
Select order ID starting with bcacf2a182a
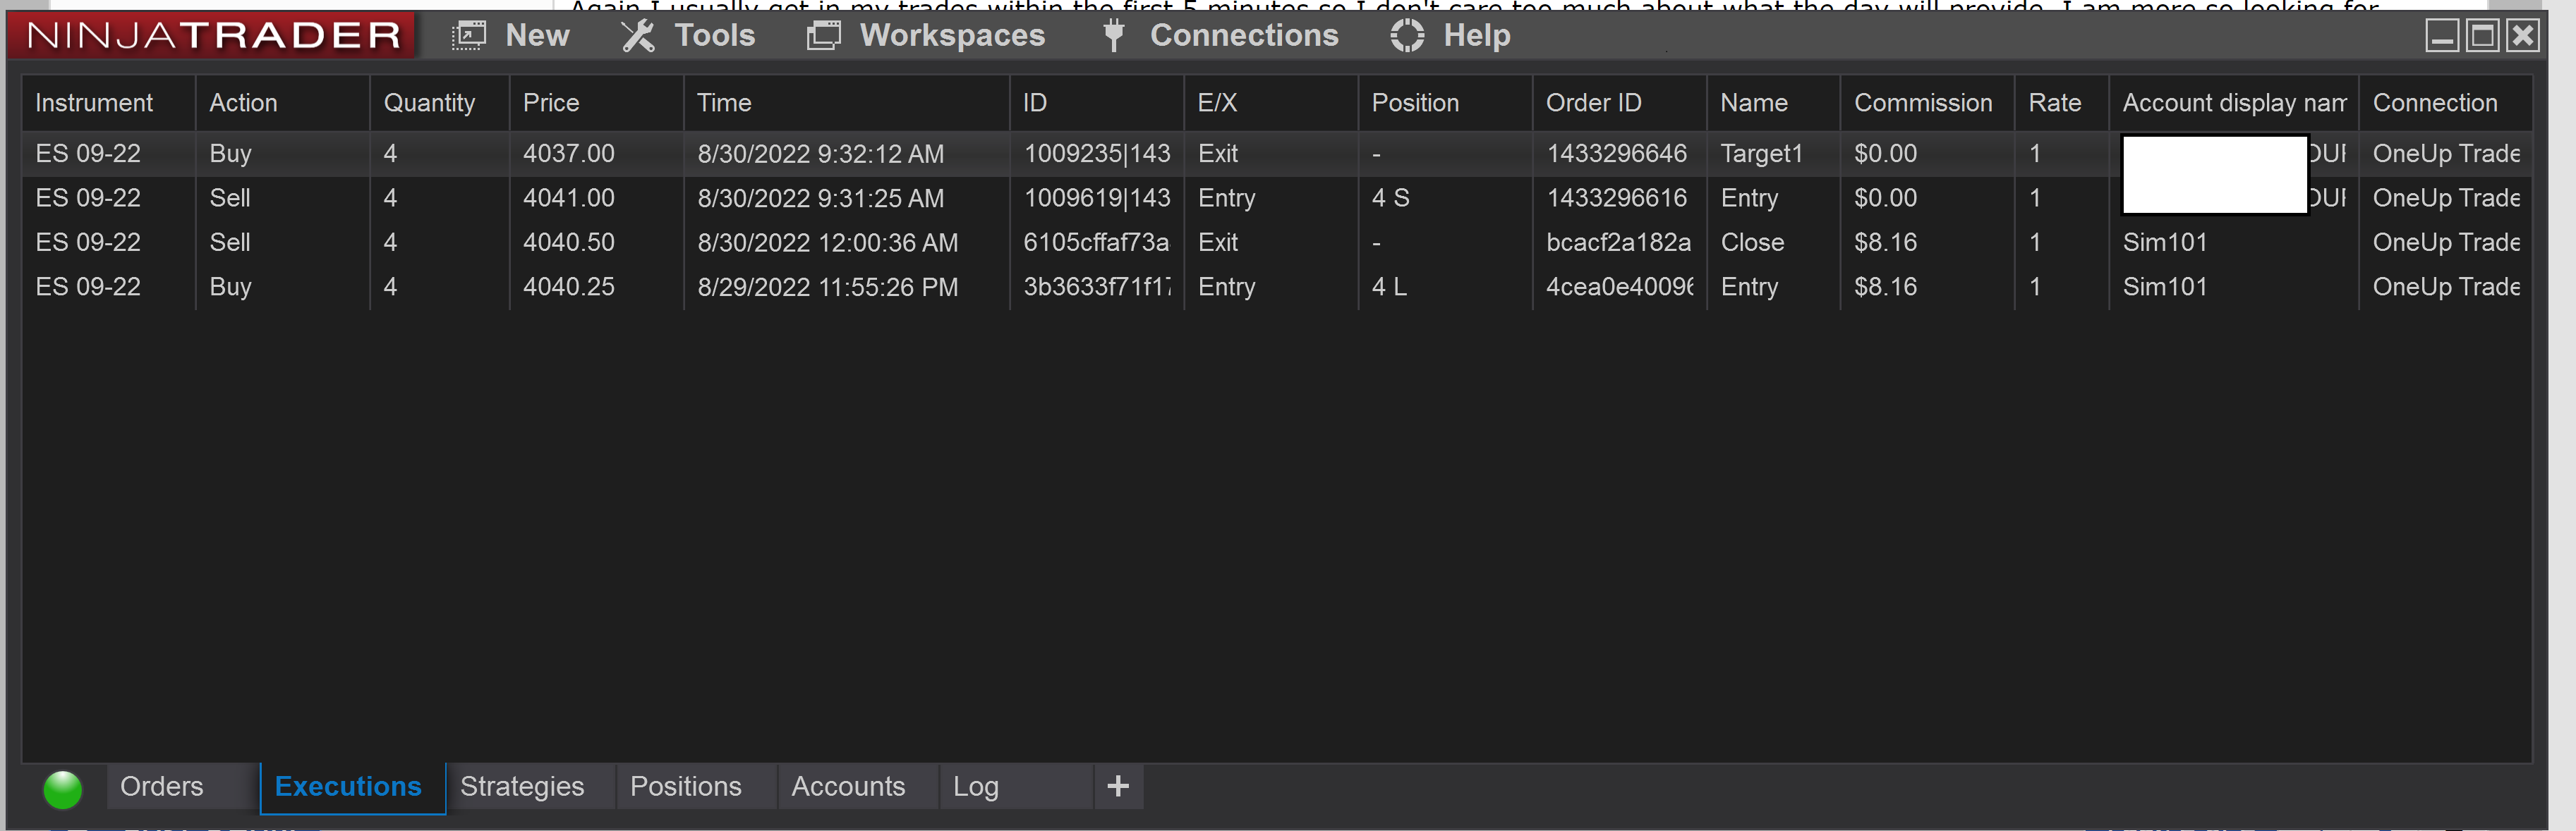coord(1619,242)
